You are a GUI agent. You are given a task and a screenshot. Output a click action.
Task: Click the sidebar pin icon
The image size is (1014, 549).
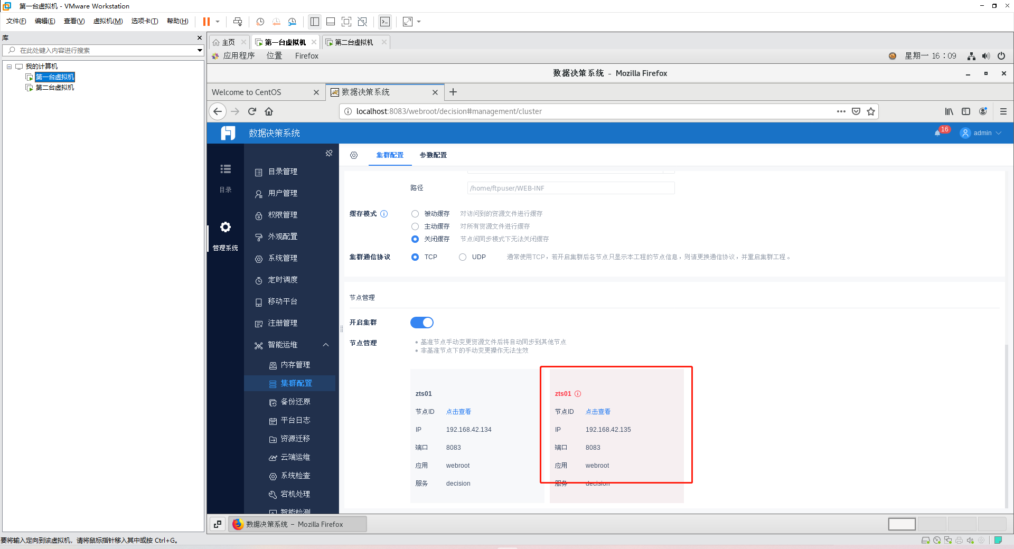[x=329, y=153]
